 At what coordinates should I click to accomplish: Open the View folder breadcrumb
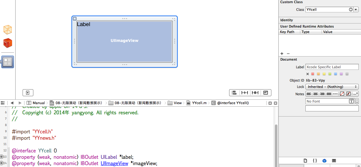(175, 103)
